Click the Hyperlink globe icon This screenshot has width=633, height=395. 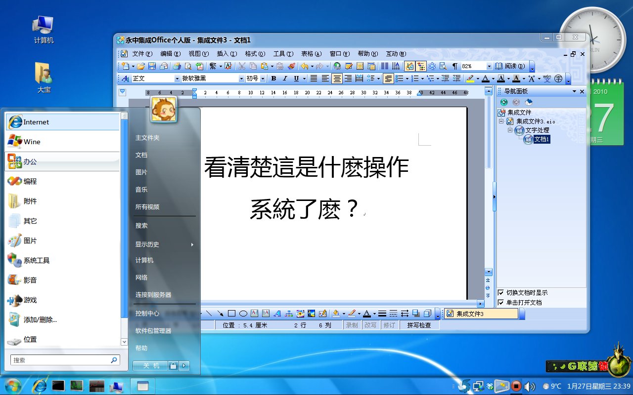(337, 66)
